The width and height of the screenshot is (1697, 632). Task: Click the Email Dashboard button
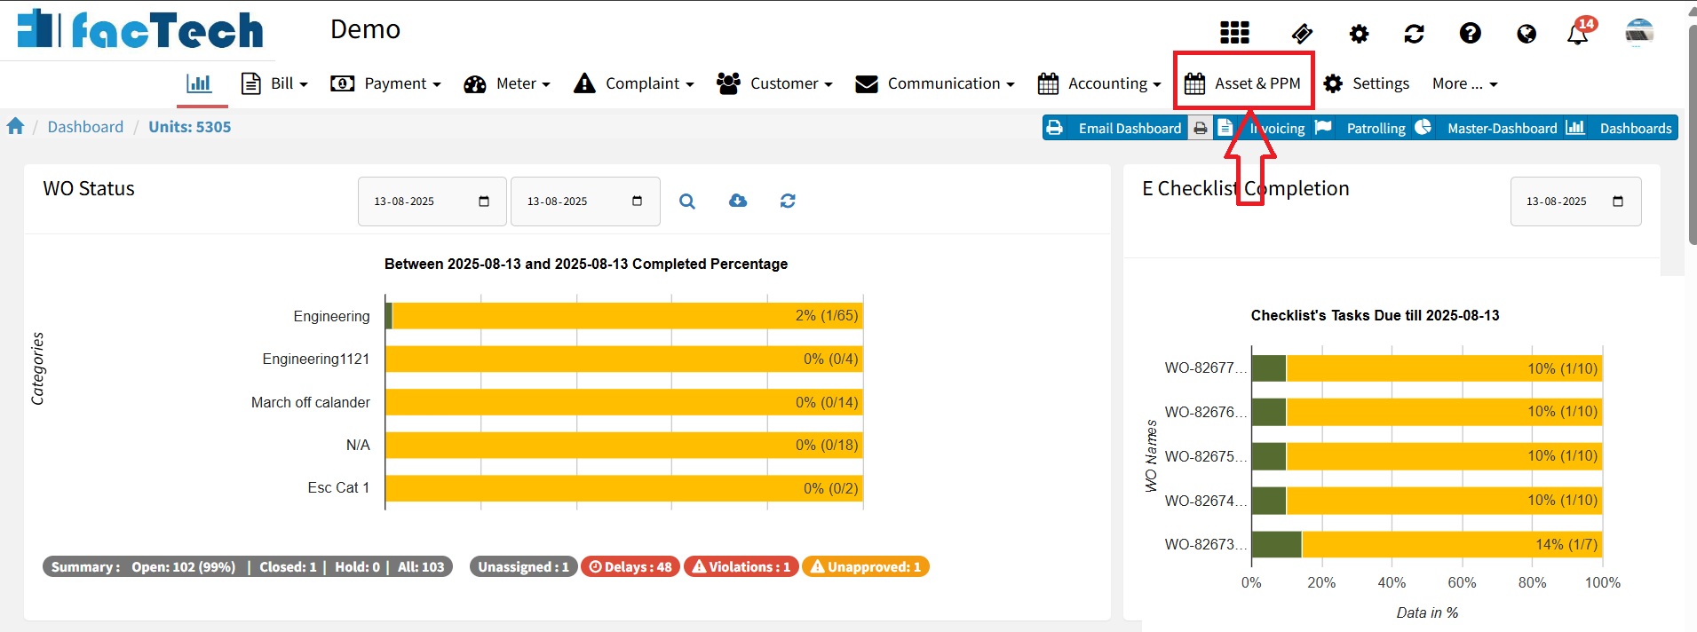pyautogui.click(x=1115, y=128)
